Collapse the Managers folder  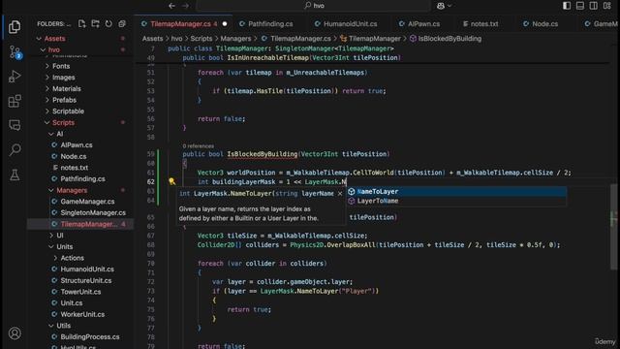51,190
